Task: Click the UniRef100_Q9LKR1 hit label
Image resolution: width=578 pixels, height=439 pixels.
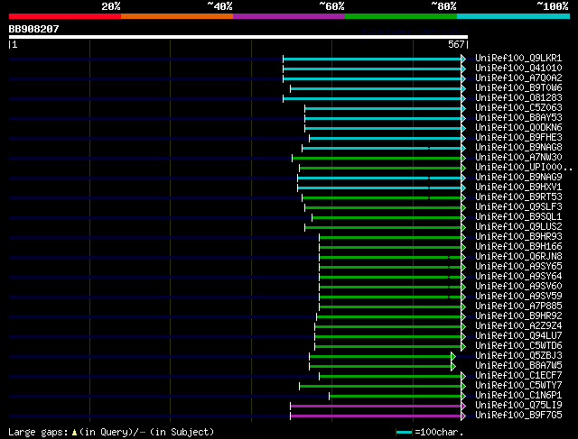Action: click(518, 58)
